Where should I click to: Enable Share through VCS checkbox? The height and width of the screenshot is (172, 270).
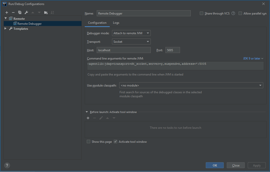tap(201, 13)
